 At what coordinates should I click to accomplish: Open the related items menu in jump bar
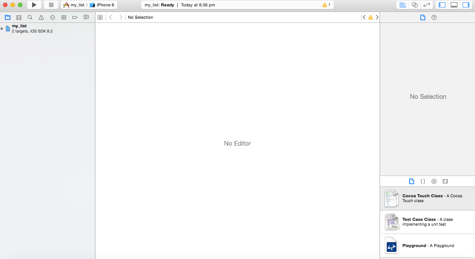(100, 17)
